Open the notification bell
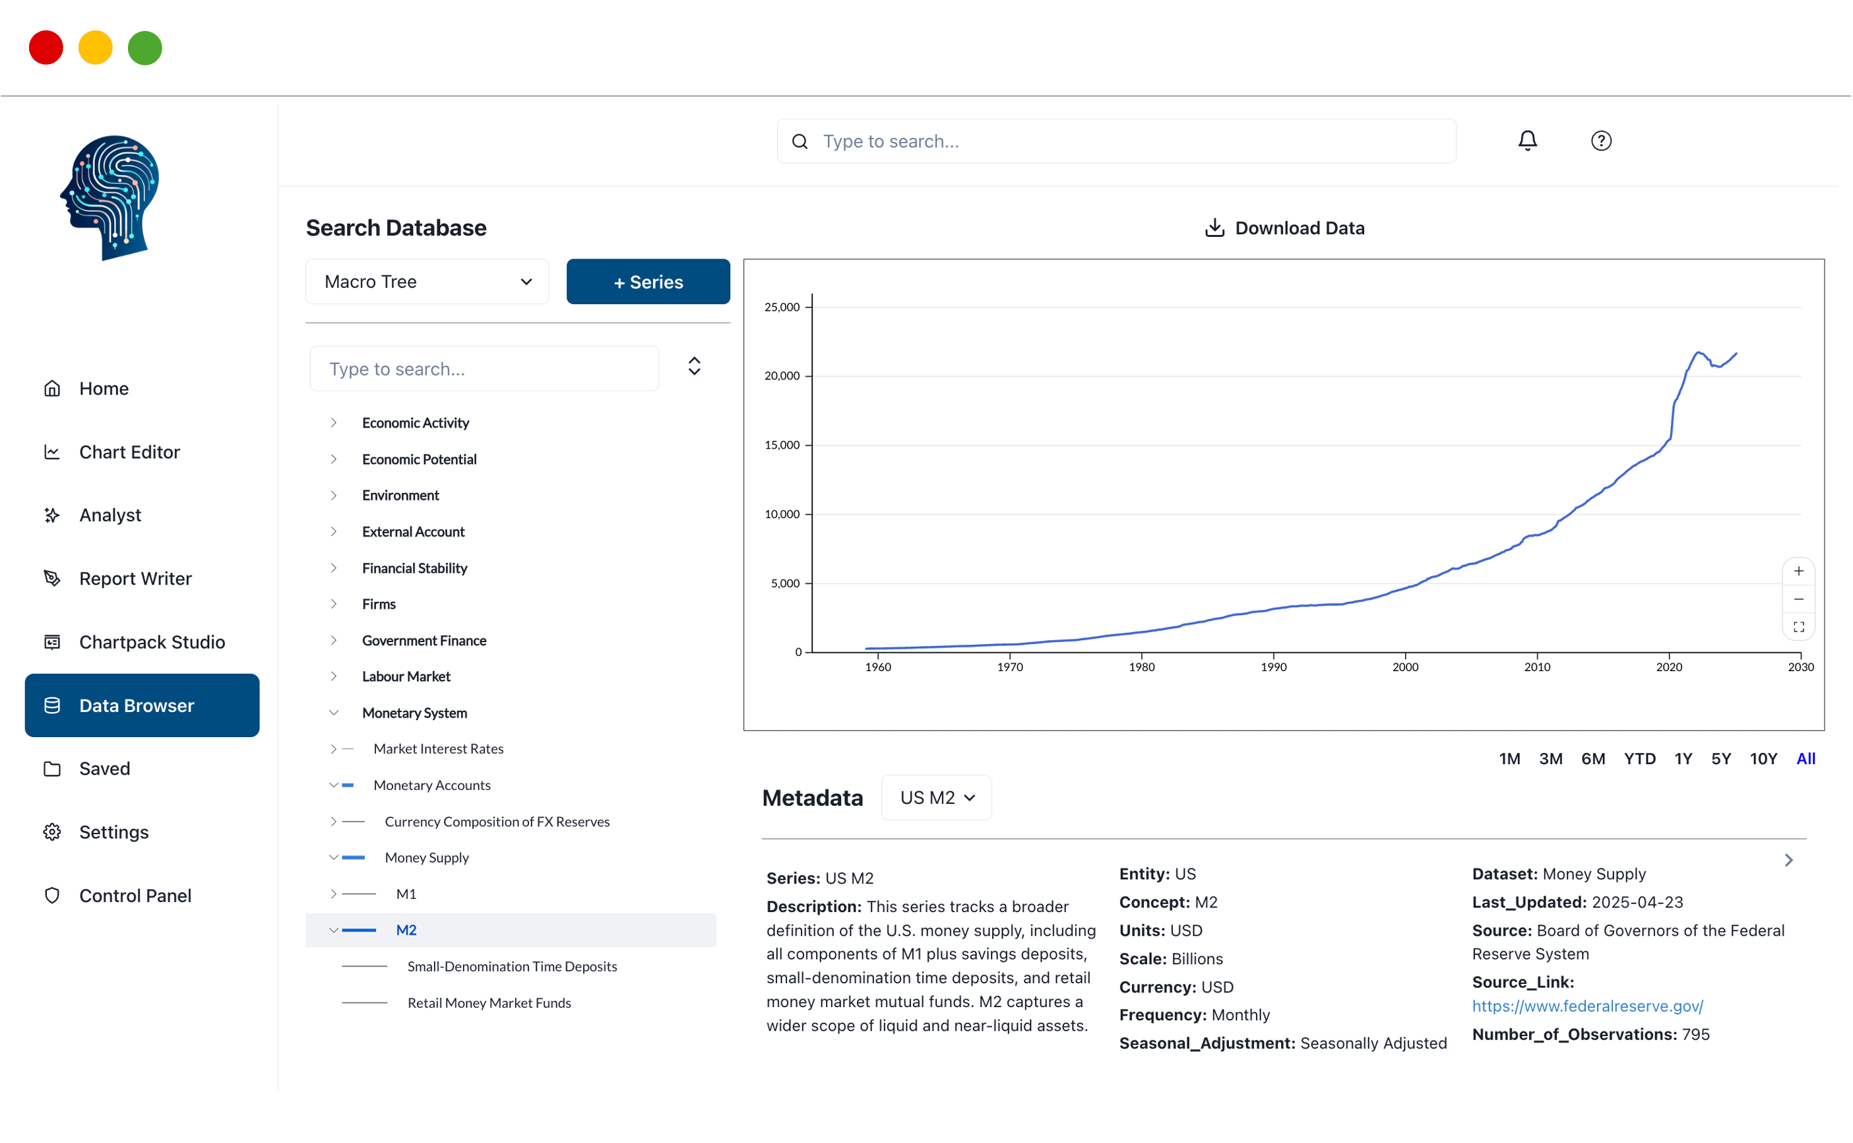The width and height of the screenshot is (1853, 1143). 1526,140
